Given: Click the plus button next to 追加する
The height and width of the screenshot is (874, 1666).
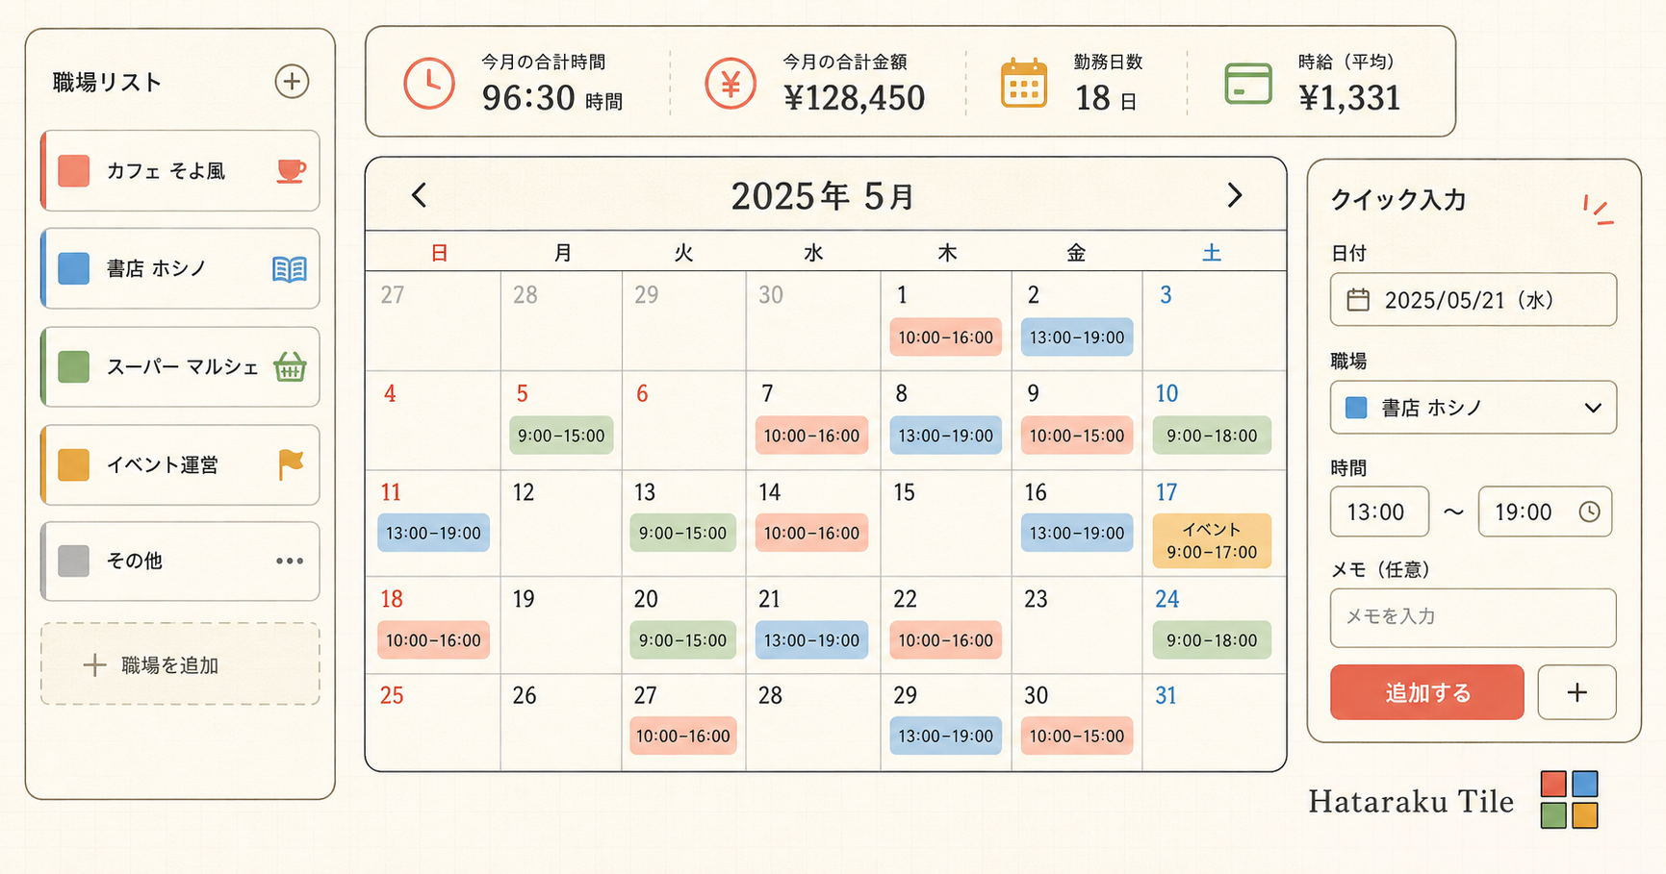Looking at the screenshot, I should tap(1576, 692).
